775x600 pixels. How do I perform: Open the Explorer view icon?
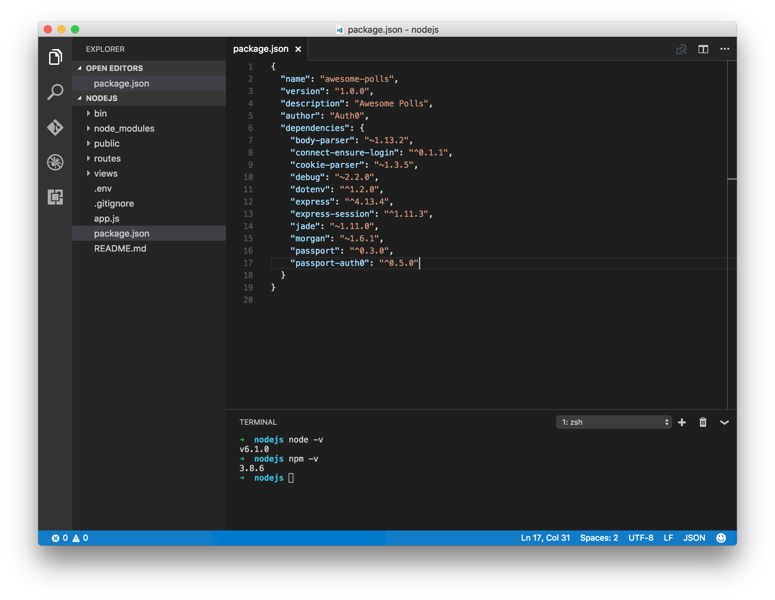coord(56,57)
